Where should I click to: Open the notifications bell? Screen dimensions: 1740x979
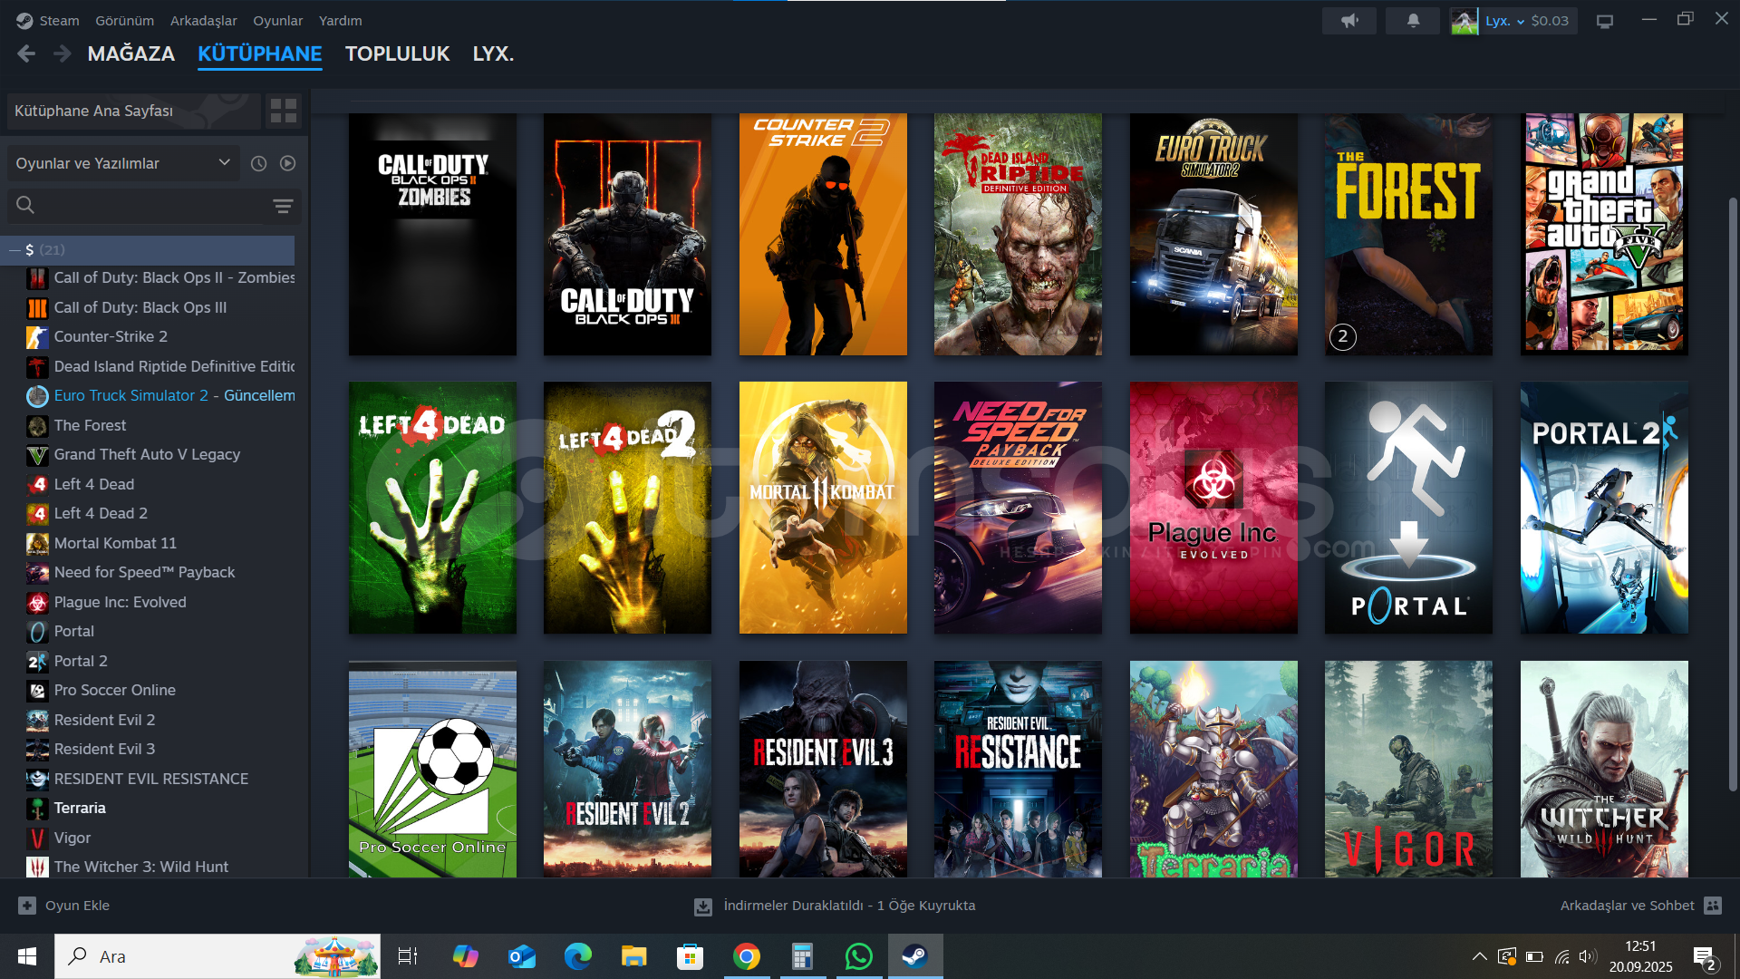[1413, 20]
